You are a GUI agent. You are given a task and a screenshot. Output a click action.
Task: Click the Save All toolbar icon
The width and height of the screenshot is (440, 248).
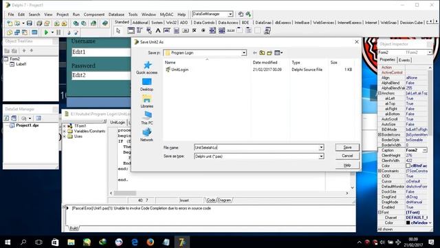[x=39, y=23]
